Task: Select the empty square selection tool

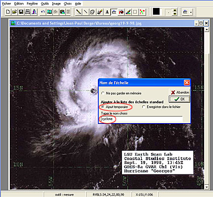Action: click(x=135, y=12)
